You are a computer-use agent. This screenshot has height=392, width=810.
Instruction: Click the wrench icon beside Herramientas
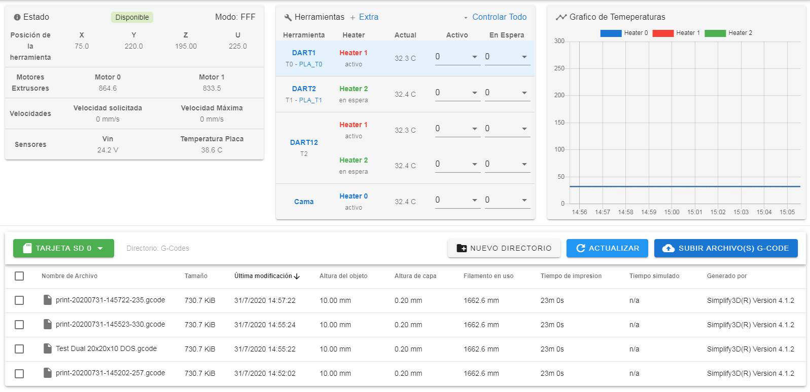click(x=288, y=17)
